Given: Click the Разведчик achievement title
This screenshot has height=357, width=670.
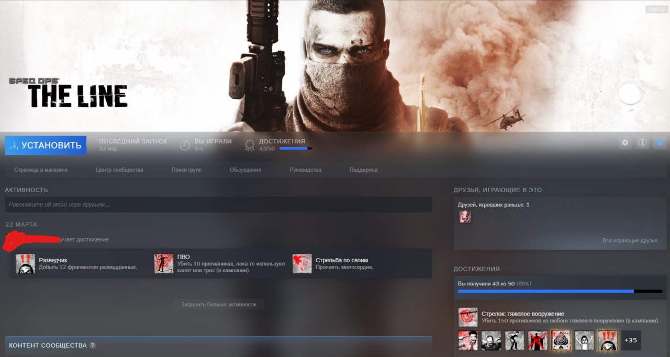Looking at the screenshot, I should click(x=53, y=260).
